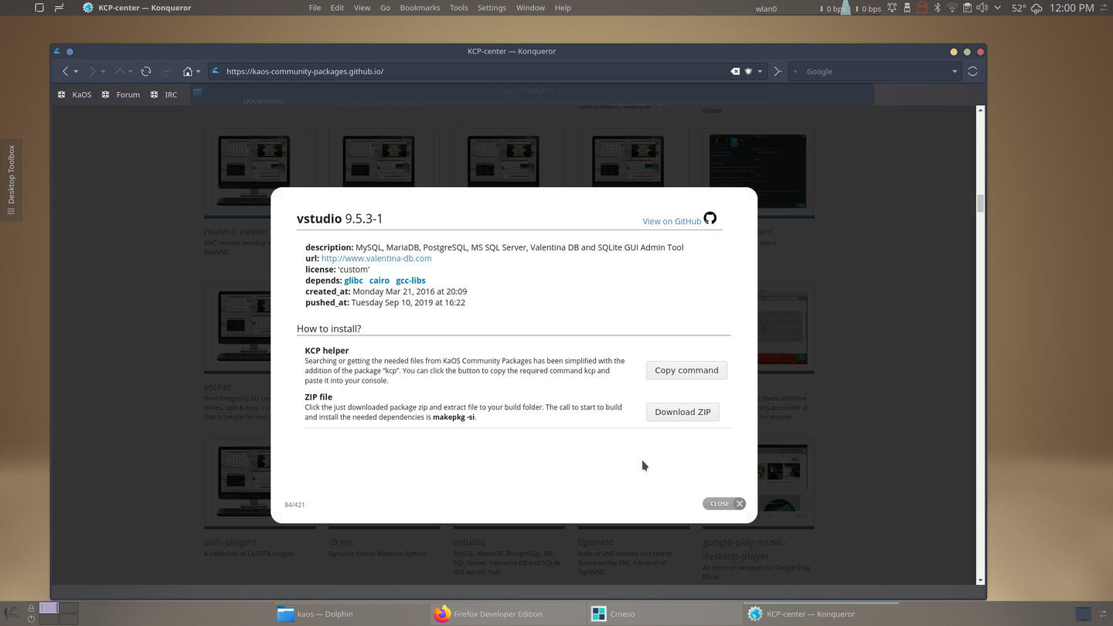Switch to kaos — Dolphin in taskbar
Image resolution: width=1113 pixels, height=626 pixels.
pyautogui.click(x=352, y=614)
